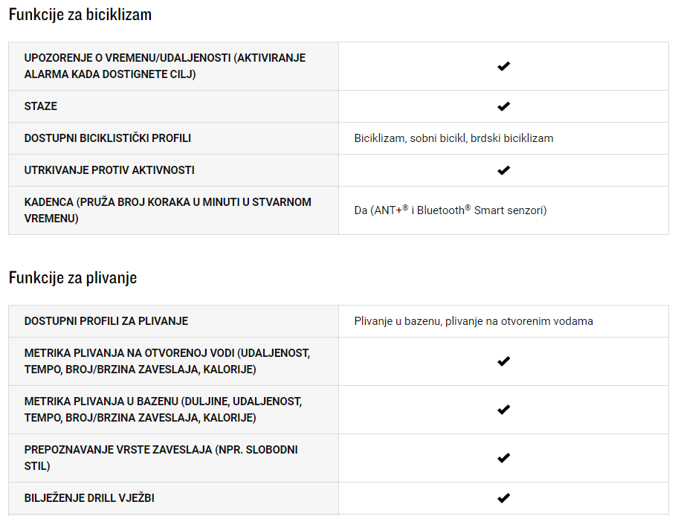The height and width of the screenshot is (516, 678).
Task: Click checkmark for stroke type recognition
Action: 503,458
